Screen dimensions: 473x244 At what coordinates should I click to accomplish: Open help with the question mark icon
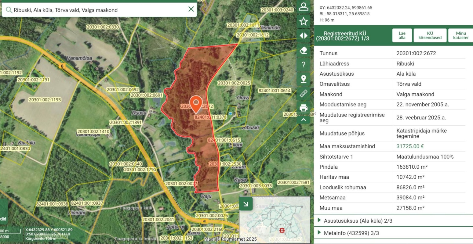(x=303, y=64)
